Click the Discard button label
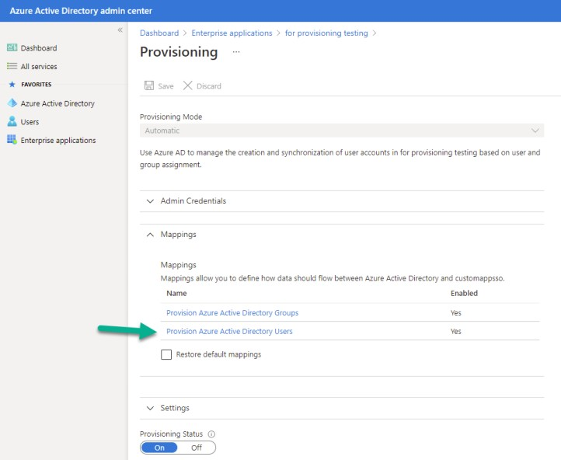The image size is (561, 460). pyautogui.click(x=209, y=86)
